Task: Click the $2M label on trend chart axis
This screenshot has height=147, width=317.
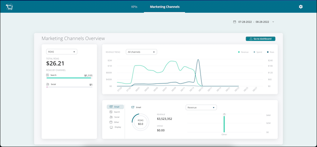Action: 109,61
